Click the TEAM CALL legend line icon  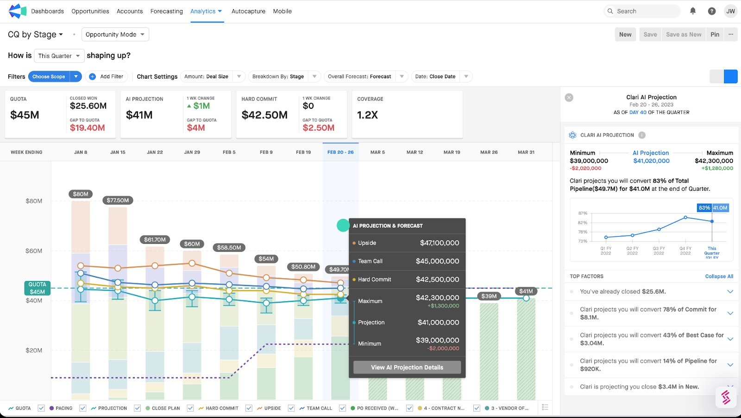tap(302, 408)
